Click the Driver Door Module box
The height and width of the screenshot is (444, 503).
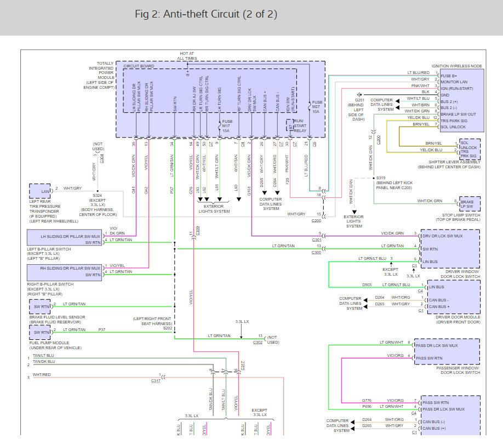point(454,297)
